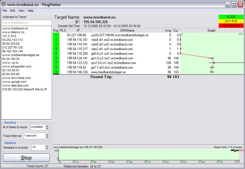Click the times to trace Unlimited field

[38, 127]
